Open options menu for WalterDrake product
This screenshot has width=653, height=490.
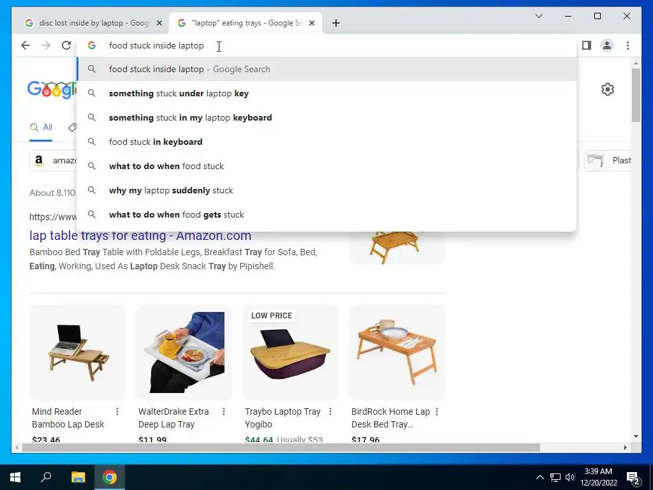click(x=224, y=412)
